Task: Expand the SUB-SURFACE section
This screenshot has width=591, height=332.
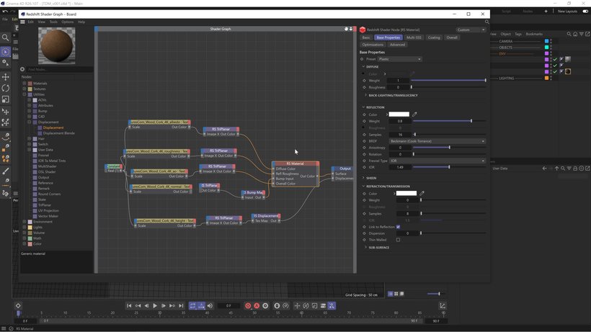Action: click(x=366, y=247)
